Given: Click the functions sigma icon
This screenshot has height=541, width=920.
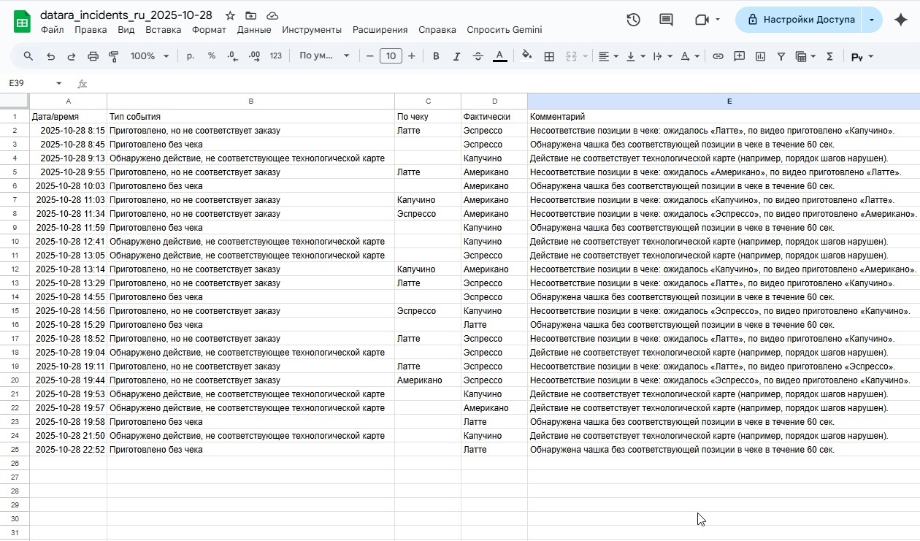Looking at the screenshot, I should point(829,56).
